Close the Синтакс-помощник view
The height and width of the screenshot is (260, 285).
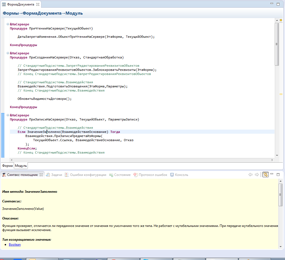tap(41, 175)
